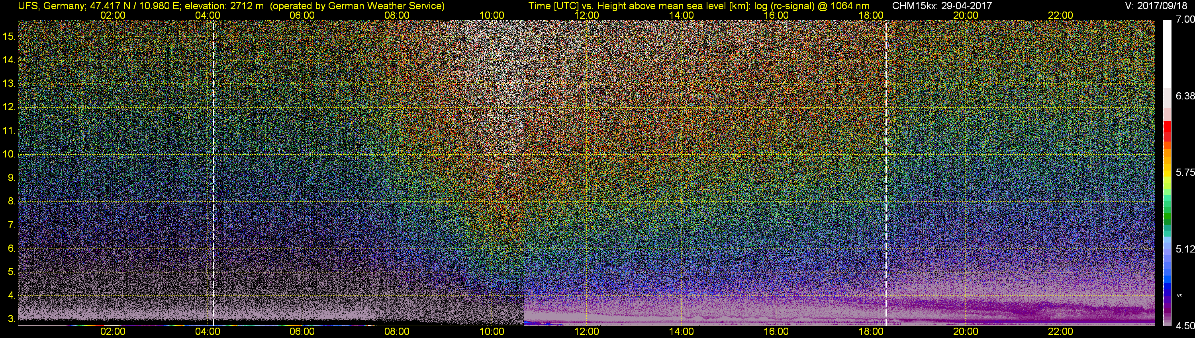
Task: Click the station title 'UFS, Germany'
Action: [51, 6]
